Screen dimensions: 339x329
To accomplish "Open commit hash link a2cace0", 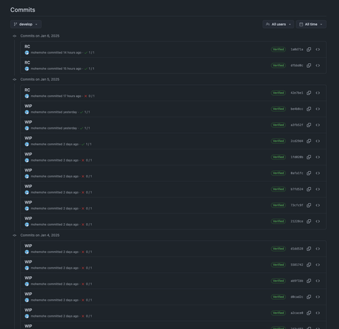I will [297, 313].
